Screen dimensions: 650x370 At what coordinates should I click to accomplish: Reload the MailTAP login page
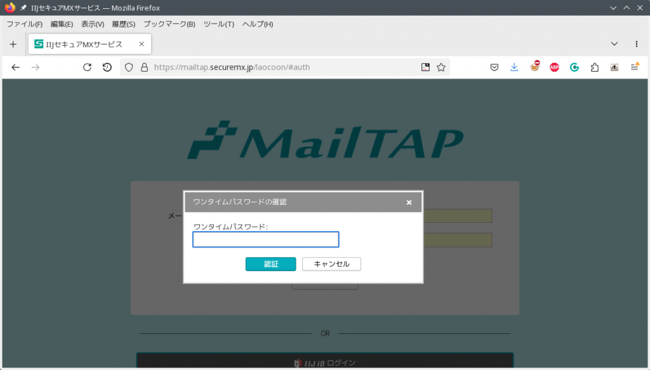click(88, 67)
